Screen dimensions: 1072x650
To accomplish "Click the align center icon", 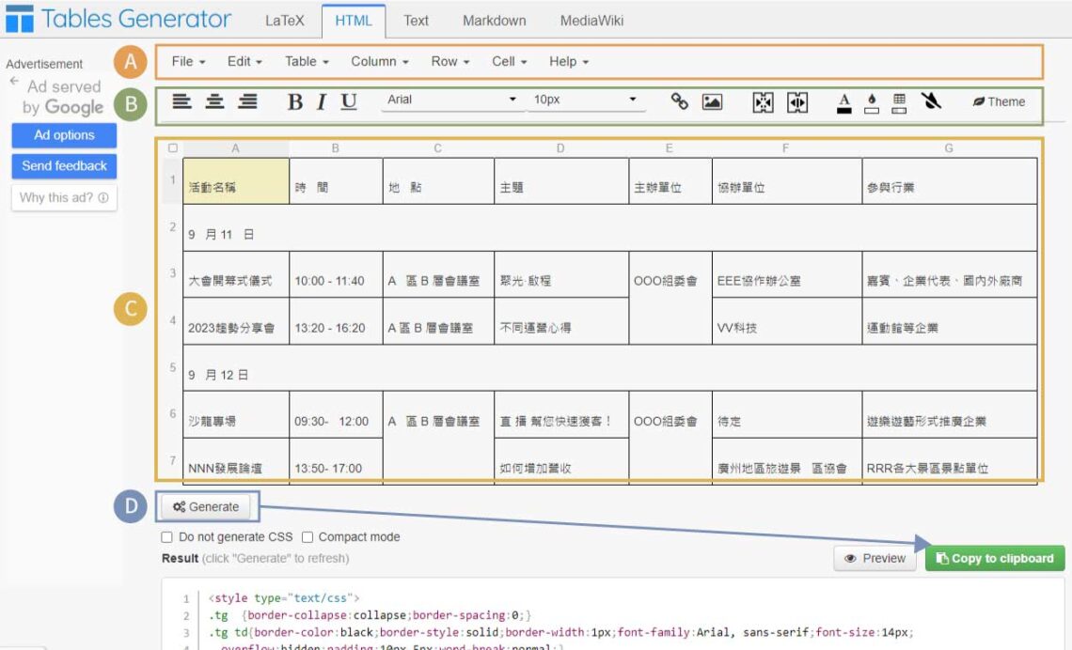I will tap(214, 101).
